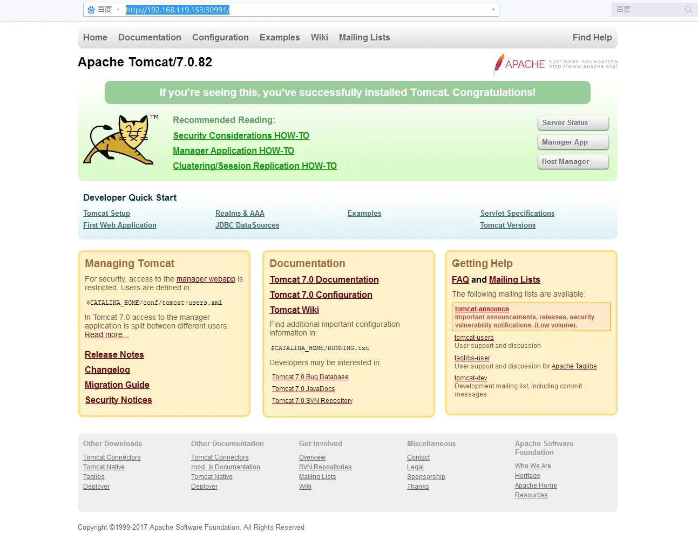698x534 pixels.
Task: Open the SVN Repositories footer link
Action: pyautogui.click(x=325, y=467)
